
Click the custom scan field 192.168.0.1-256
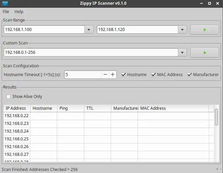coord(91,53)
